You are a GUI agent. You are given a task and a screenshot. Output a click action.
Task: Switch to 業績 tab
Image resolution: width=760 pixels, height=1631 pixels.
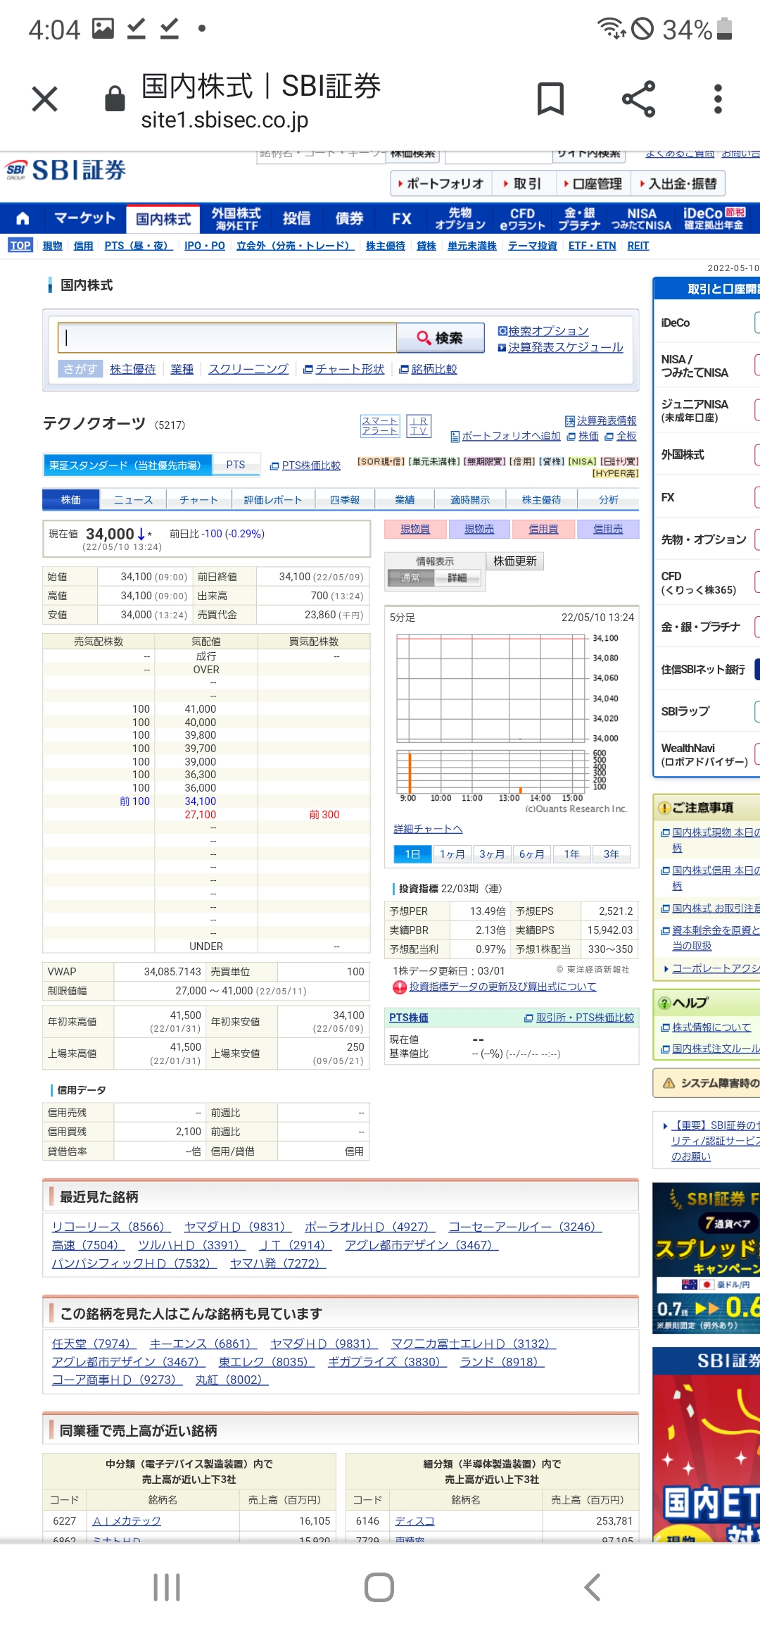(x=405, y=500)
